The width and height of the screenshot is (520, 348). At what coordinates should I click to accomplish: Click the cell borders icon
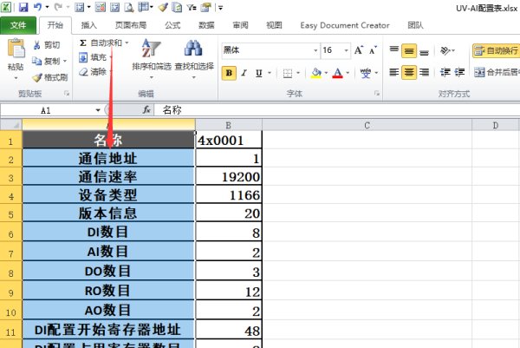coord(288,73)
